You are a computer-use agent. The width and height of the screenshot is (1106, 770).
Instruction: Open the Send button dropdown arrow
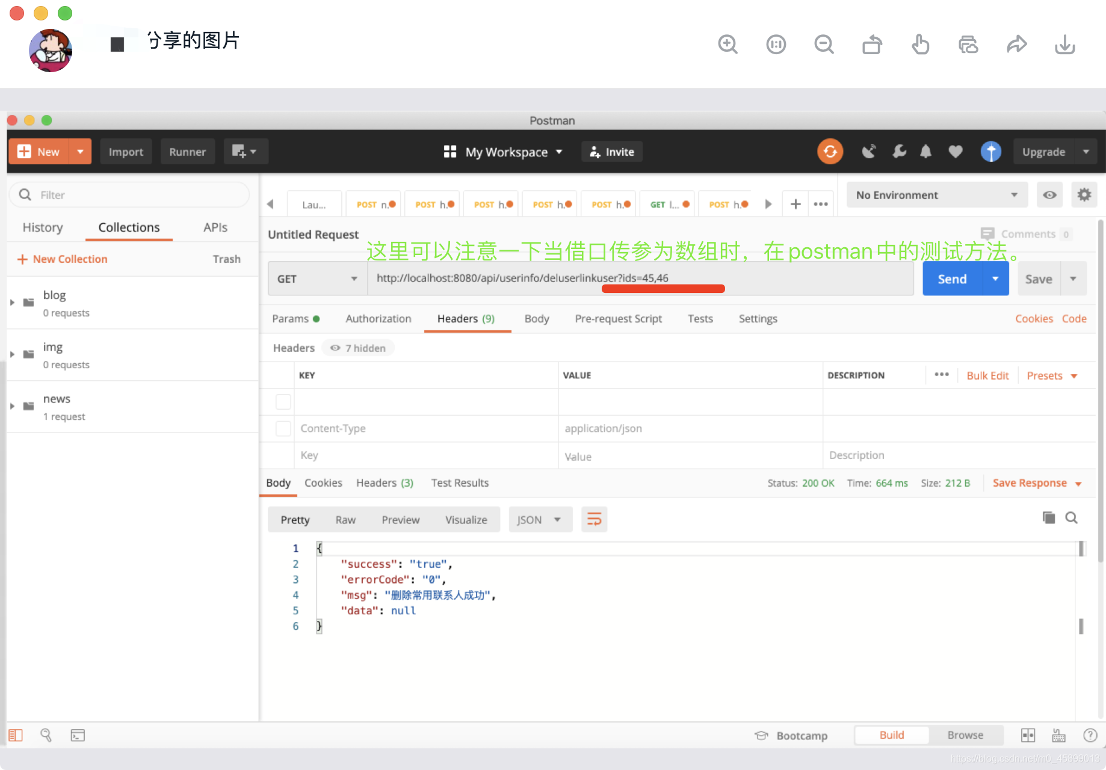[x=995, y=279]
